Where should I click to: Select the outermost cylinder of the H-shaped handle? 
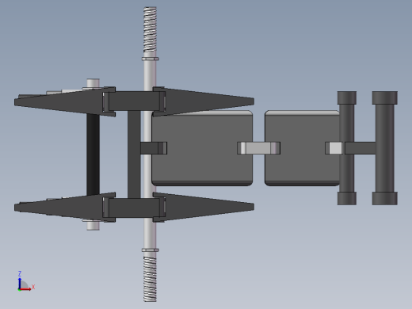pos(385,148)
